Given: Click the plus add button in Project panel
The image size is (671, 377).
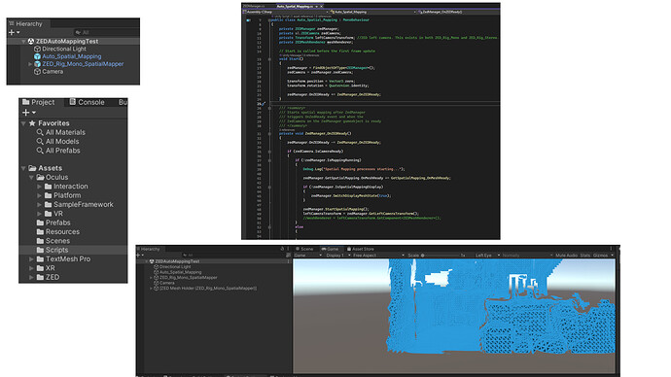Looking at the screenshot, I should [25, 113].
